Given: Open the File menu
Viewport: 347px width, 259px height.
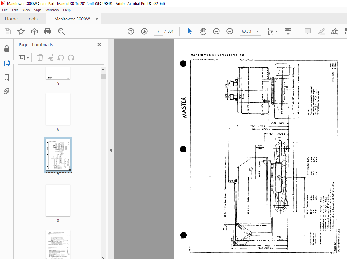Looking at the screenshot, I should point(5,10).
